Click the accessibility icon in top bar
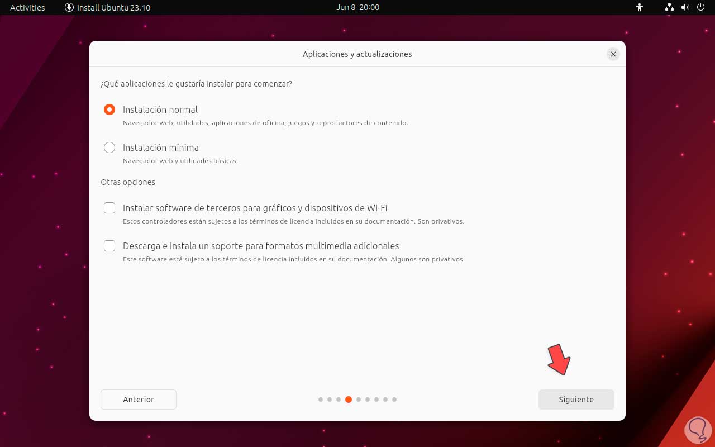The image size is (715, 447). [640, 7]
